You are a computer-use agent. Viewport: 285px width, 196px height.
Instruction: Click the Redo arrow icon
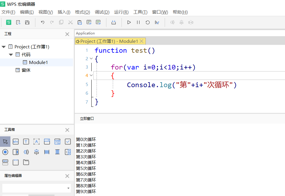(52, 22)
